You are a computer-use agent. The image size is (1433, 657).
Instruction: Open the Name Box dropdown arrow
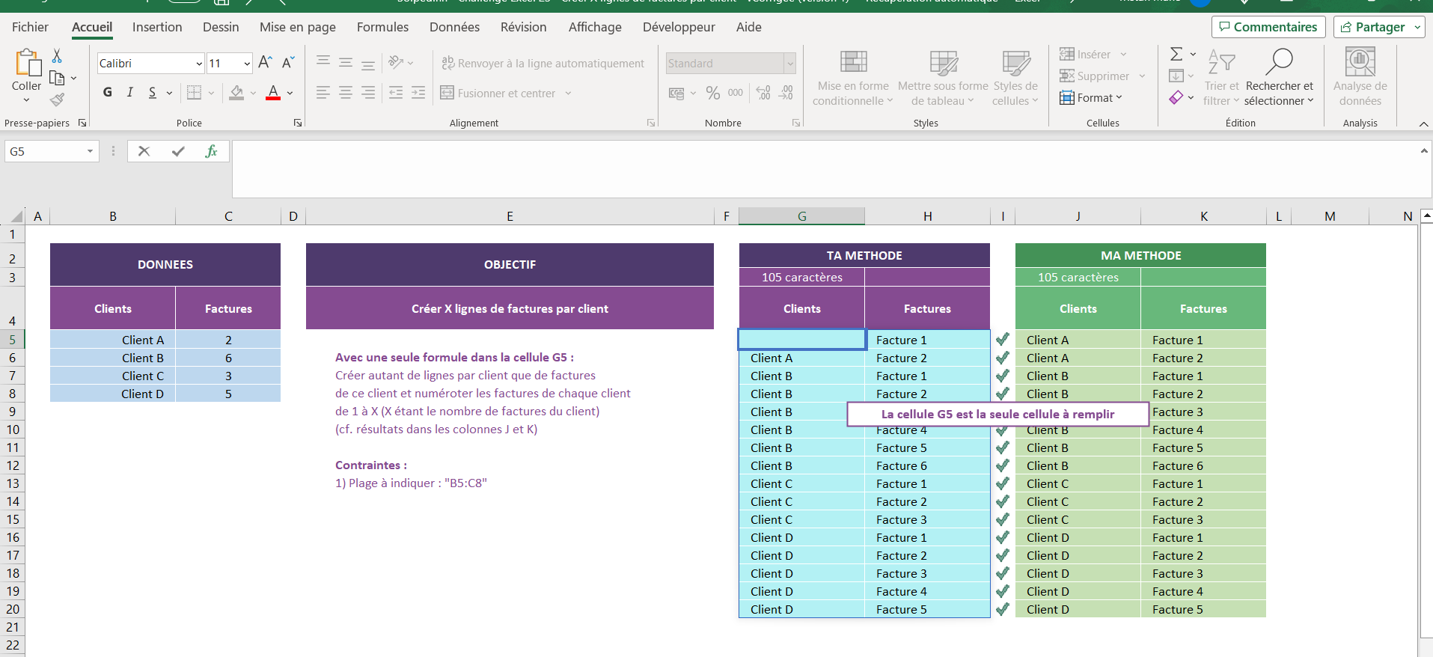click(90, 151)
